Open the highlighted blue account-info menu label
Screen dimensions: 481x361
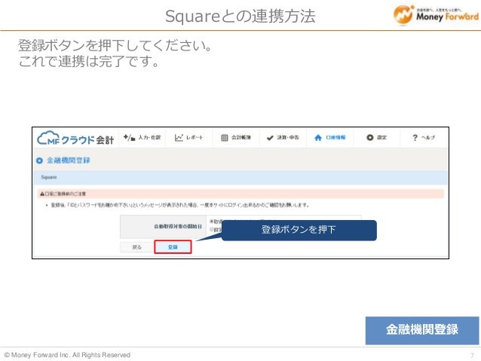click(335, 137)
